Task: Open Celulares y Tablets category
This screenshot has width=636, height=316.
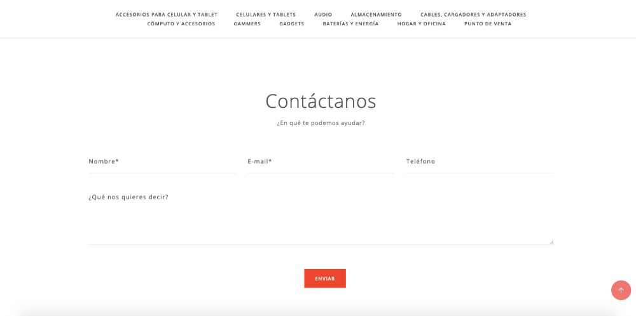Action: tap(266, 15)
